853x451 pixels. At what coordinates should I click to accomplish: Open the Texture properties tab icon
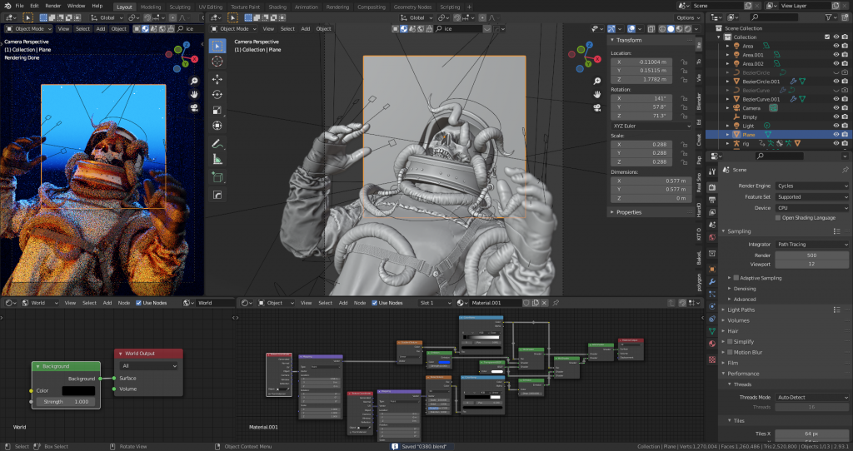pyautogui.click(x=712, y=359)
